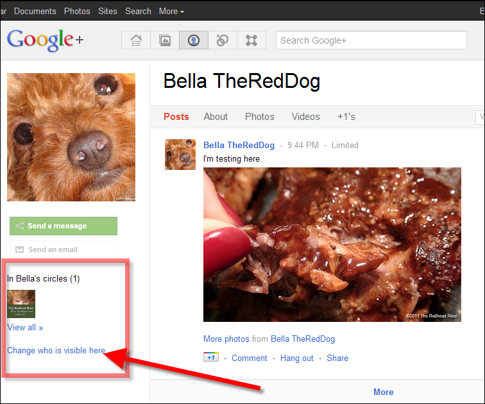Click the Send a message button
The image size is (485, 404).
(64, 226)
